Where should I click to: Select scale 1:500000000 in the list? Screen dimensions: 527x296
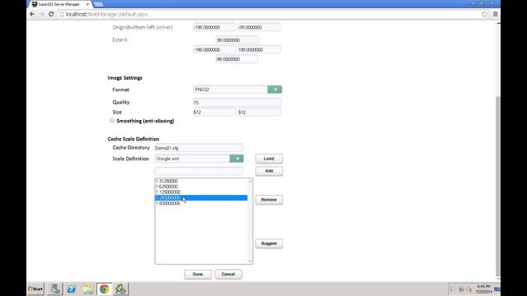click(201, 203)
